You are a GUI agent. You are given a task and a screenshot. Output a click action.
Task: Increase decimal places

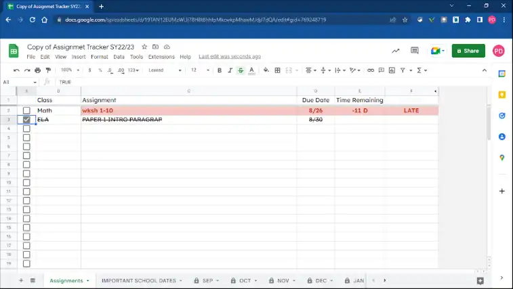click(121, 70)
